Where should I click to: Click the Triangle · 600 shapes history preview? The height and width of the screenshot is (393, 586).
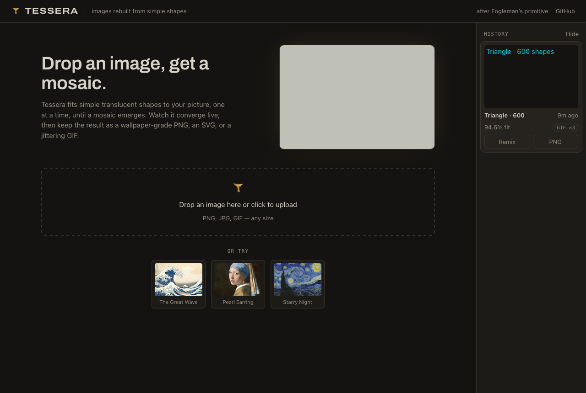[531, 77]
